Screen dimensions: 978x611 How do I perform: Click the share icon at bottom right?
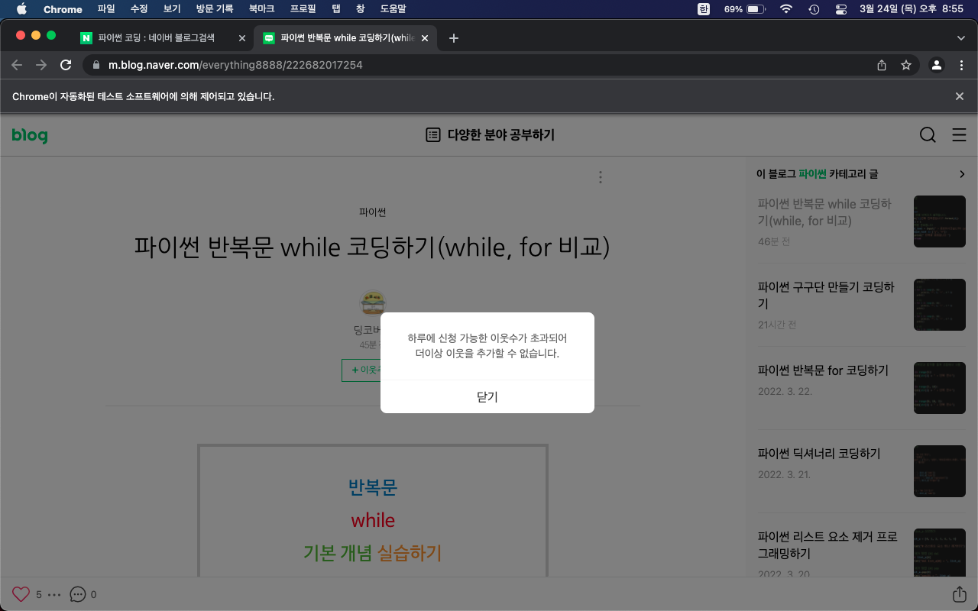coord(959,594)
